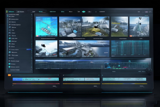Click the teal circle marker on waveform strip
This screenshot has height=107, width=160.
[129, 62]
